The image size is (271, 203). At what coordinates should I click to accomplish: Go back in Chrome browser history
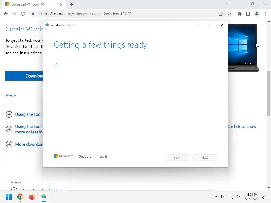[6, 14]
